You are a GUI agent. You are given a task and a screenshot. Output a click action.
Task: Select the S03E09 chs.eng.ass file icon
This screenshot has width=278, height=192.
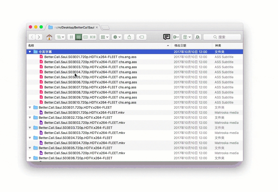click(41, 97)
